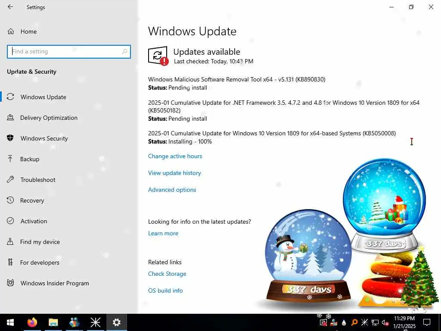Restore down the Settings window
The height and width of the screenshot is (331, 441).
[411, 7]
